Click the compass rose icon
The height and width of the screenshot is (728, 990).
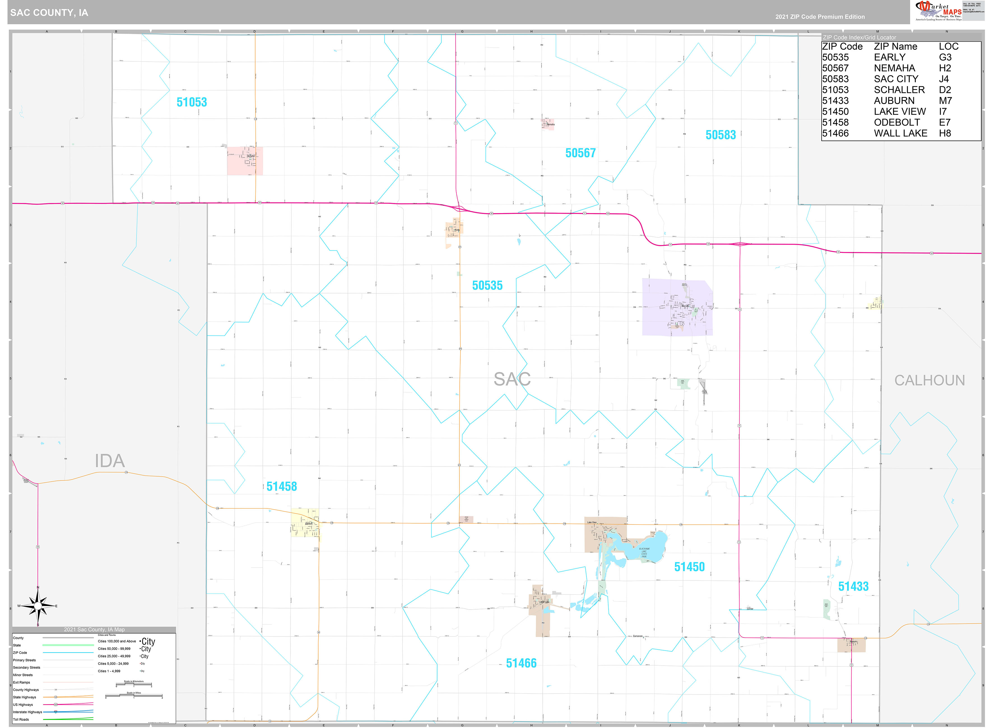pyautogui.click(x=38, y=606)
